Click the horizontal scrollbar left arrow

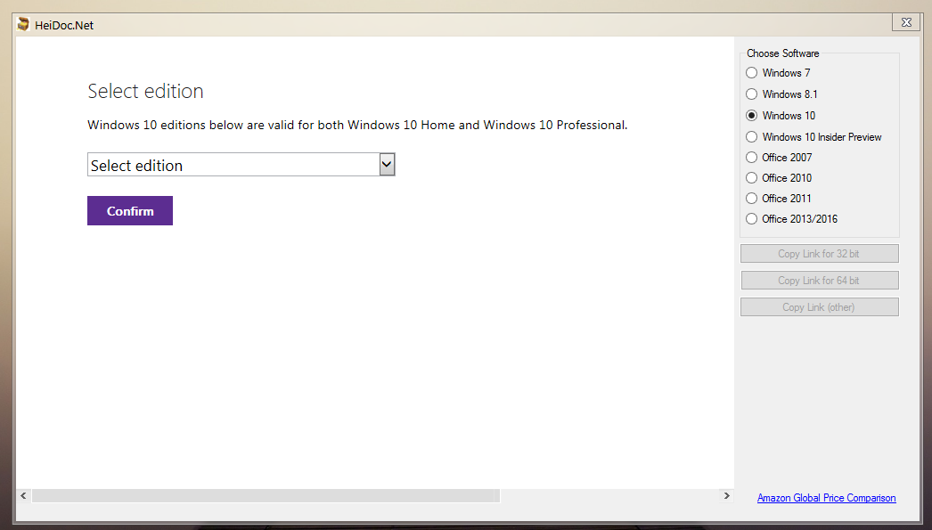click(x=24, y=495)
